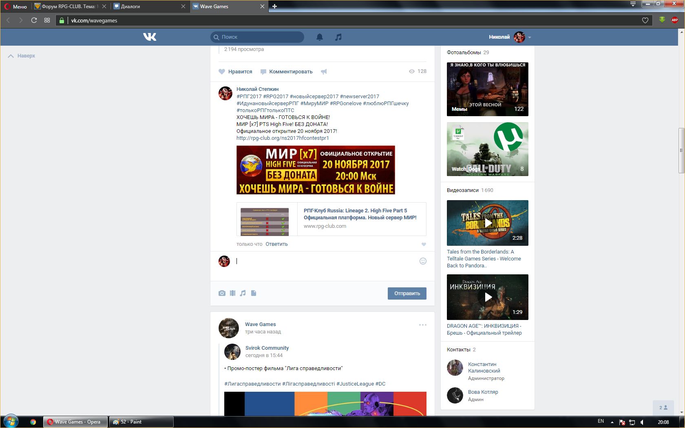Click Opera back navigation arrow
This screenshot has height=428, width=685.
pyautogui.click(x=8, y=20)
